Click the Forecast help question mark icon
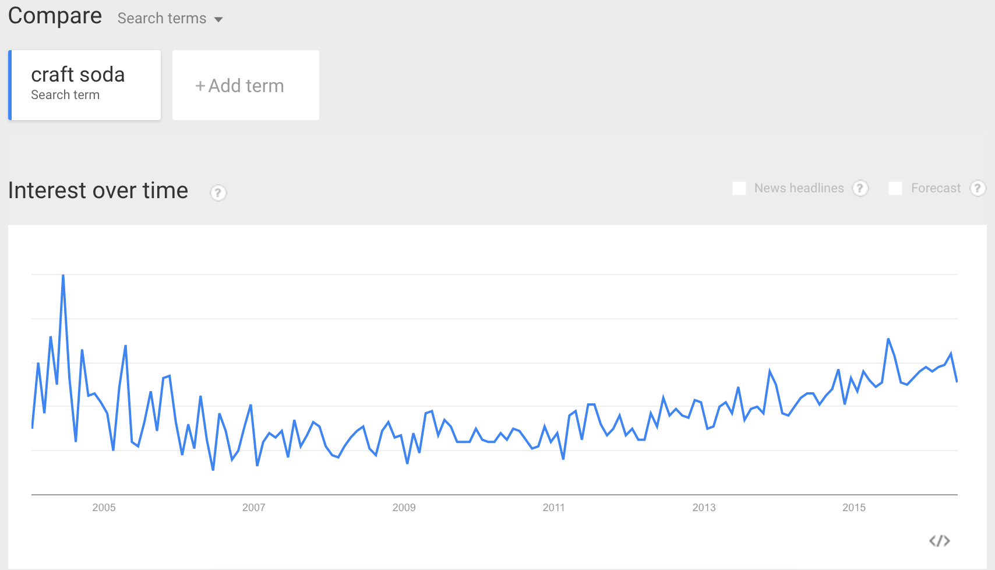This screenshot has width=995, height=570. point(978,188)
